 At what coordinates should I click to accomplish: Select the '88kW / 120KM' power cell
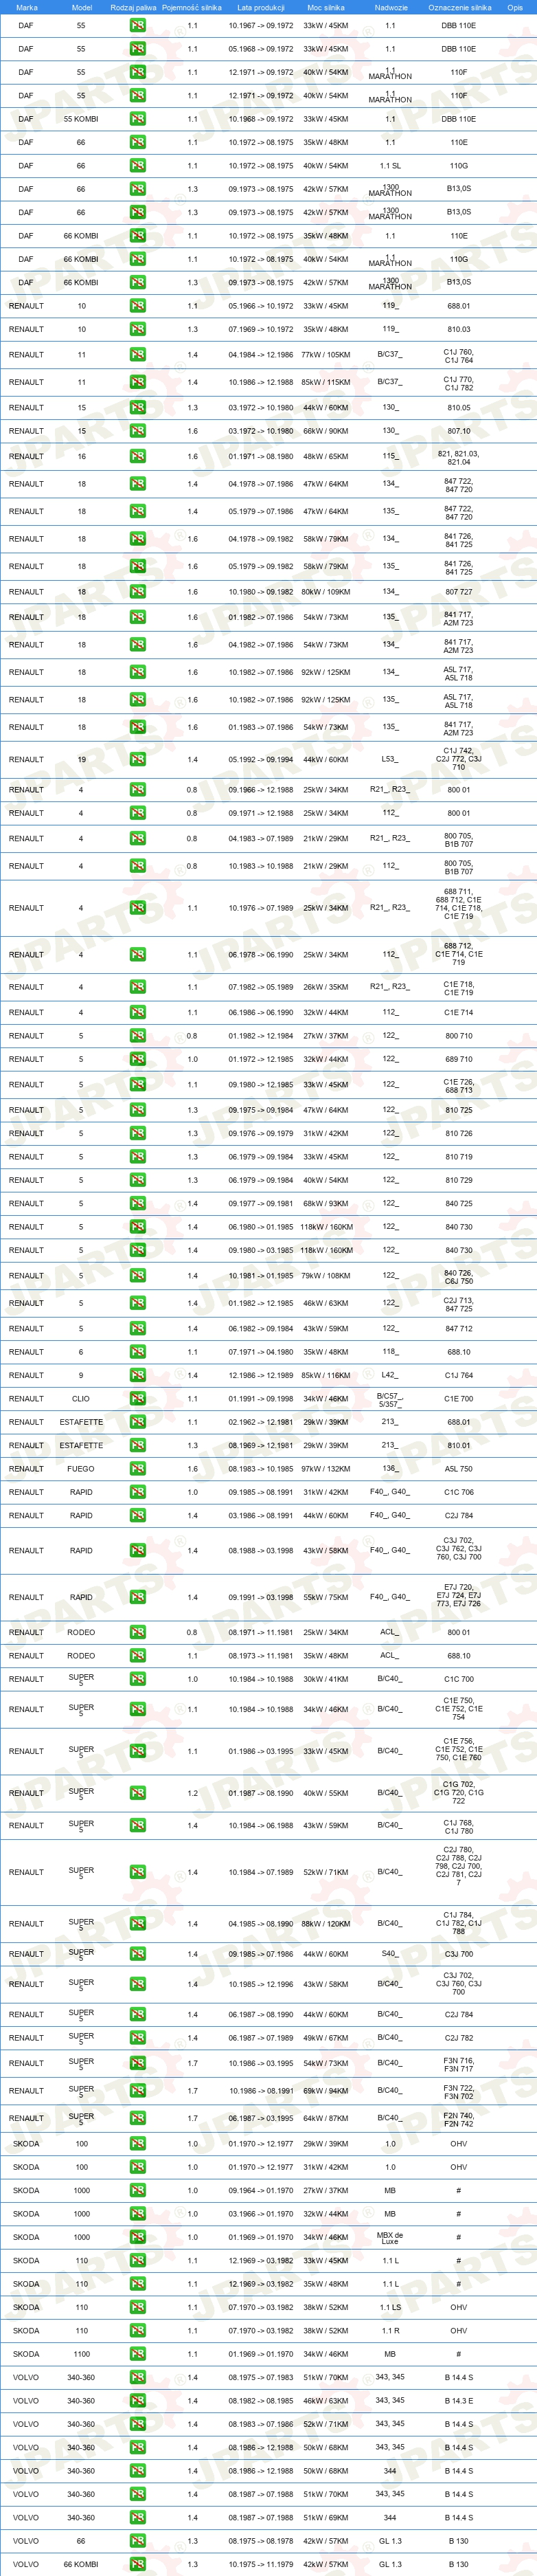tap(326, 1923)
